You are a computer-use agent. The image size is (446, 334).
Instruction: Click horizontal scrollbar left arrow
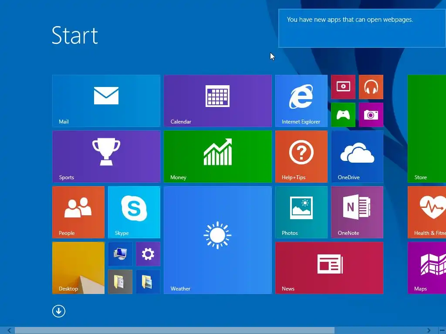[x=10, y=331]
